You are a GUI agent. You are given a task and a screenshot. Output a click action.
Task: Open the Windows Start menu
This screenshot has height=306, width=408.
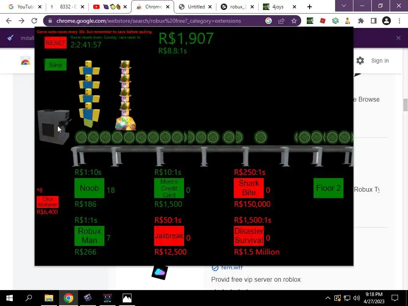point(10,298)
